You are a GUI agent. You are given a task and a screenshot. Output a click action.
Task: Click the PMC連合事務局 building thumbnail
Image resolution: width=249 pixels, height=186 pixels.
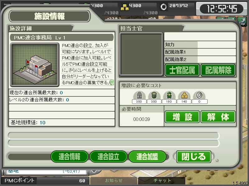[x=35, y=65]
